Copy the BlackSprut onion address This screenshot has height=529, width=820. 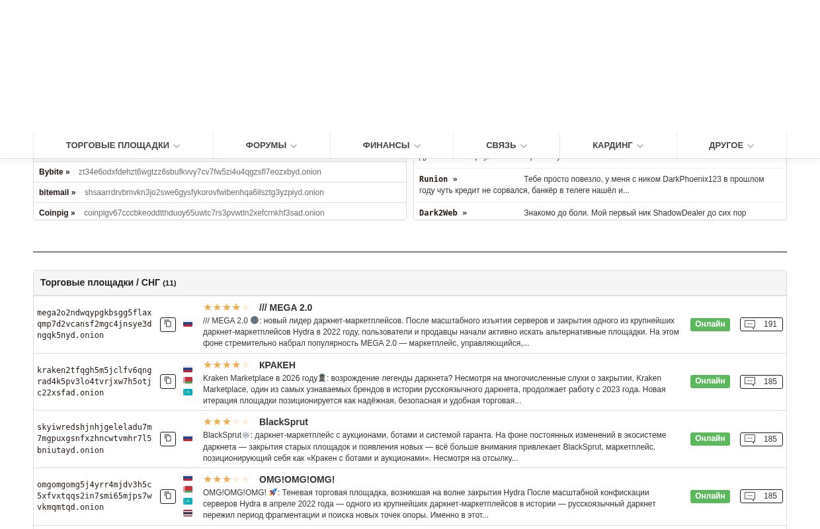pos(168,439)
